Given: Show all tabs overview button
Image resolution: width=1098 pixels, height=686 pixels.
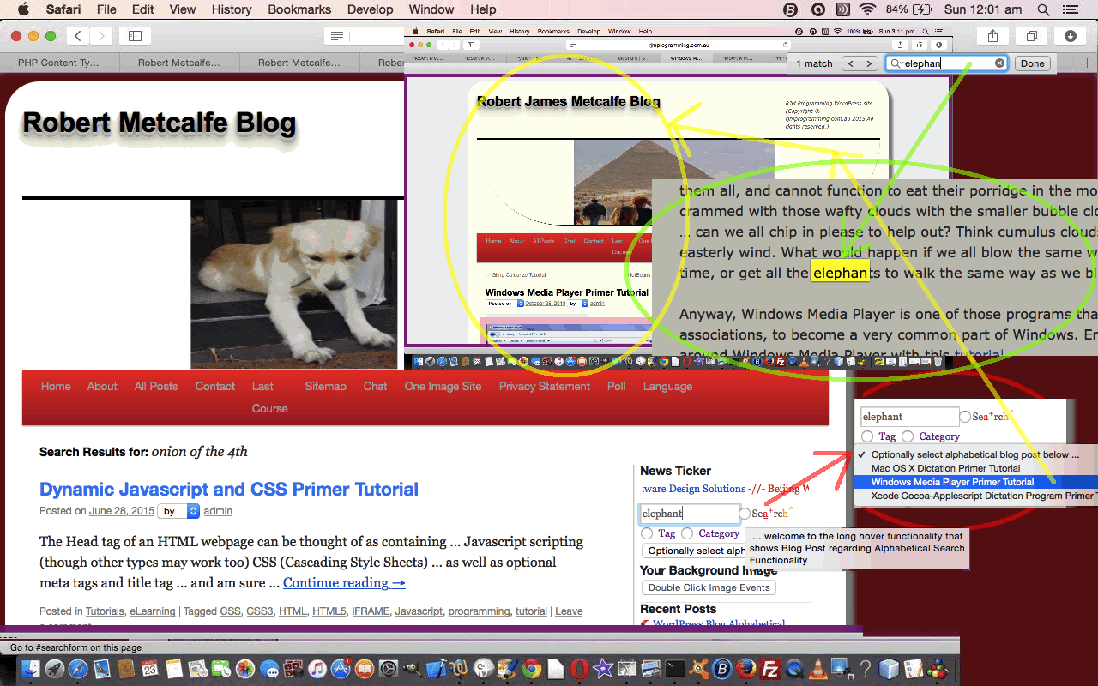Looking at the screenshot, I should [x=1031, y=36].
